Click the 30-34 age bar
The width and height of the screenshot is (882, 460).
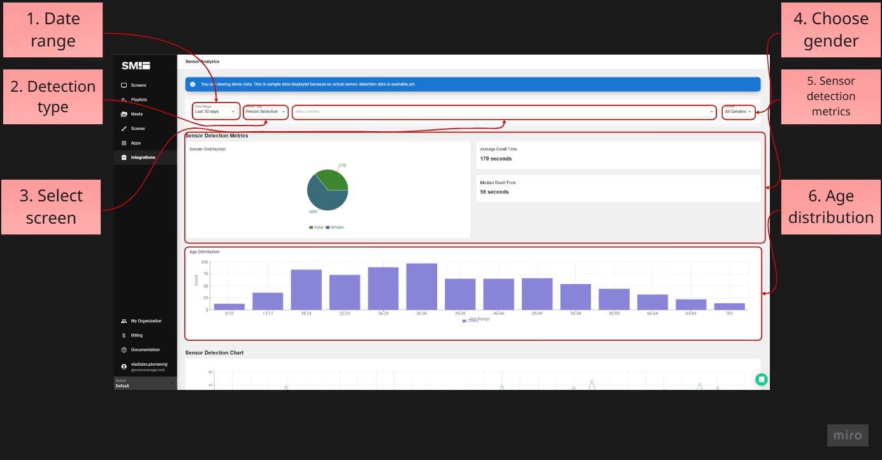(422, 287)
